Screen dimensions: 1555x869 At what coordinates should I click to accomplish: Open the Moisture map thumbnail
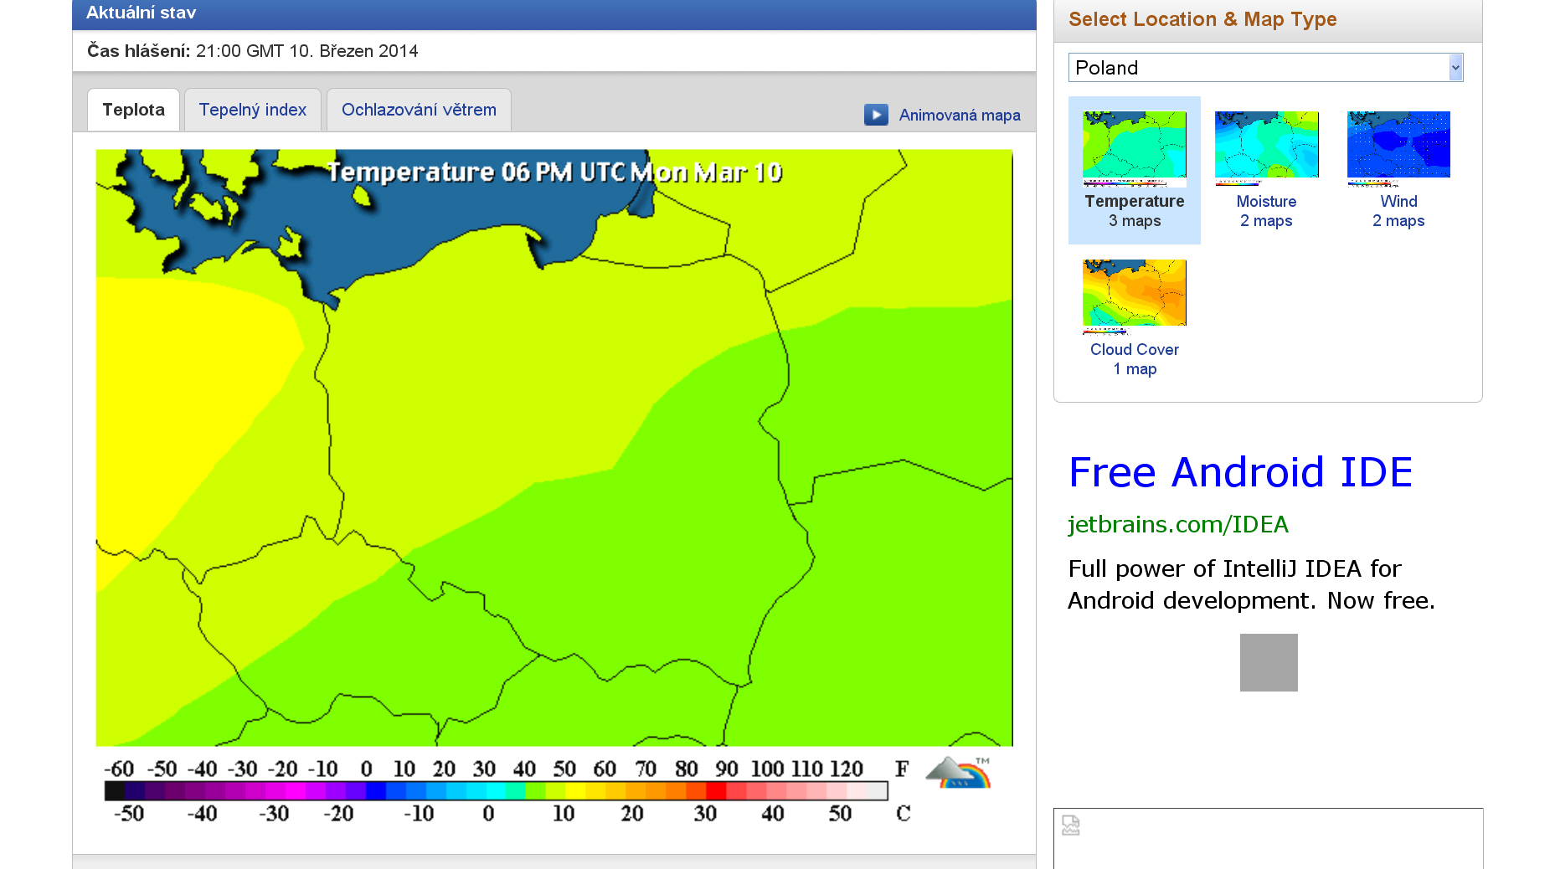point(1266,145)
